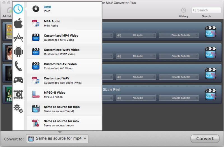Click the iDVD disc icon
Screen dimensions: 224x147
[36, 9]
